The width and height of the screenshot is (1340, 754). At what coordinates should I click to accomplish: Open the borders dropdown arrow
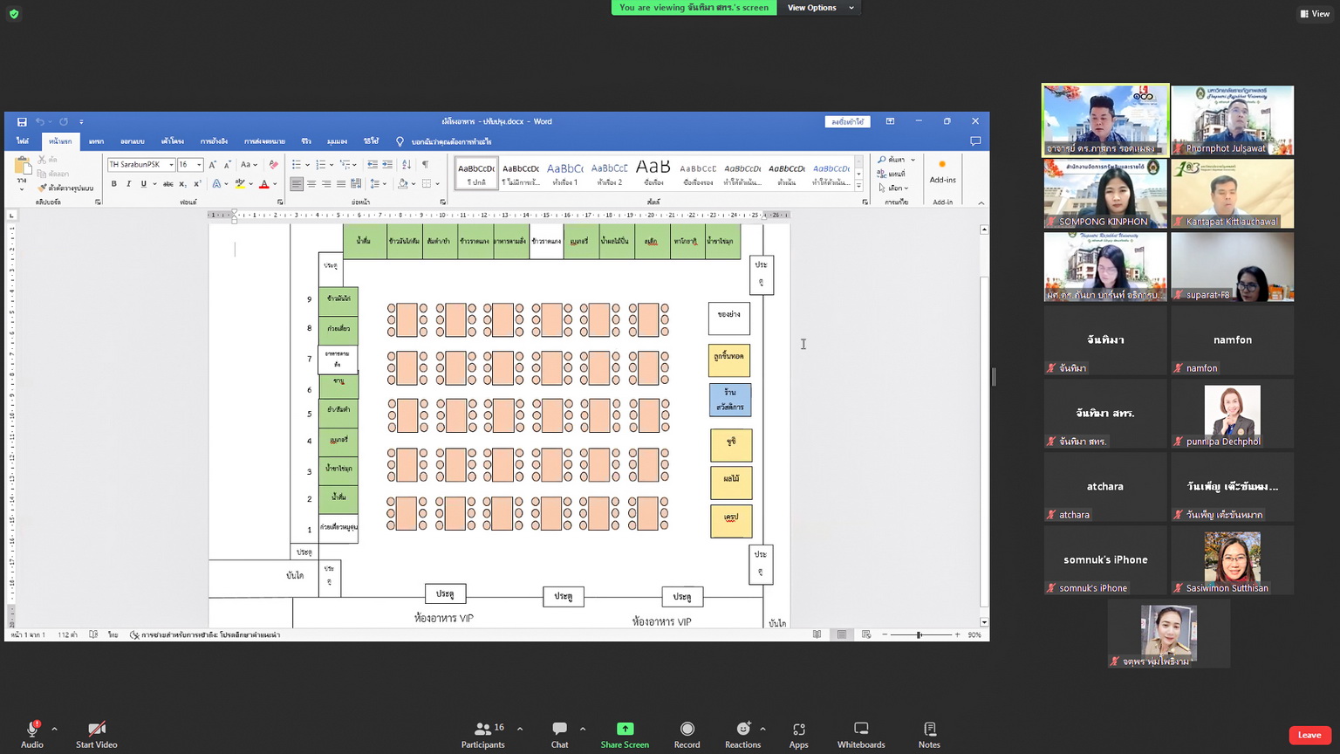(437, 184)
